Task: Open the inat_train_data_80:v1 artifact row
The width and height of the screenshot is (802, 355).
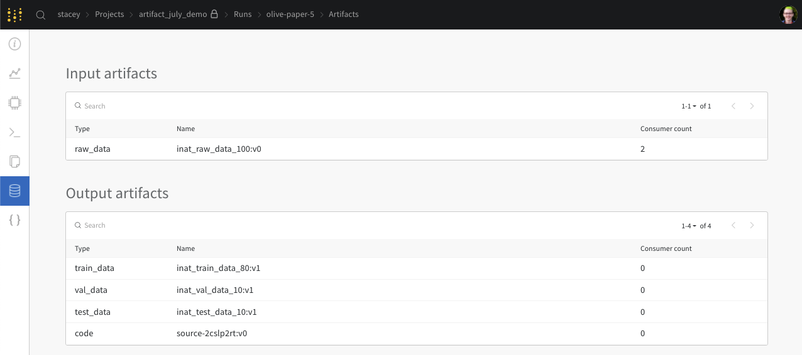Action: pos(218,268)
